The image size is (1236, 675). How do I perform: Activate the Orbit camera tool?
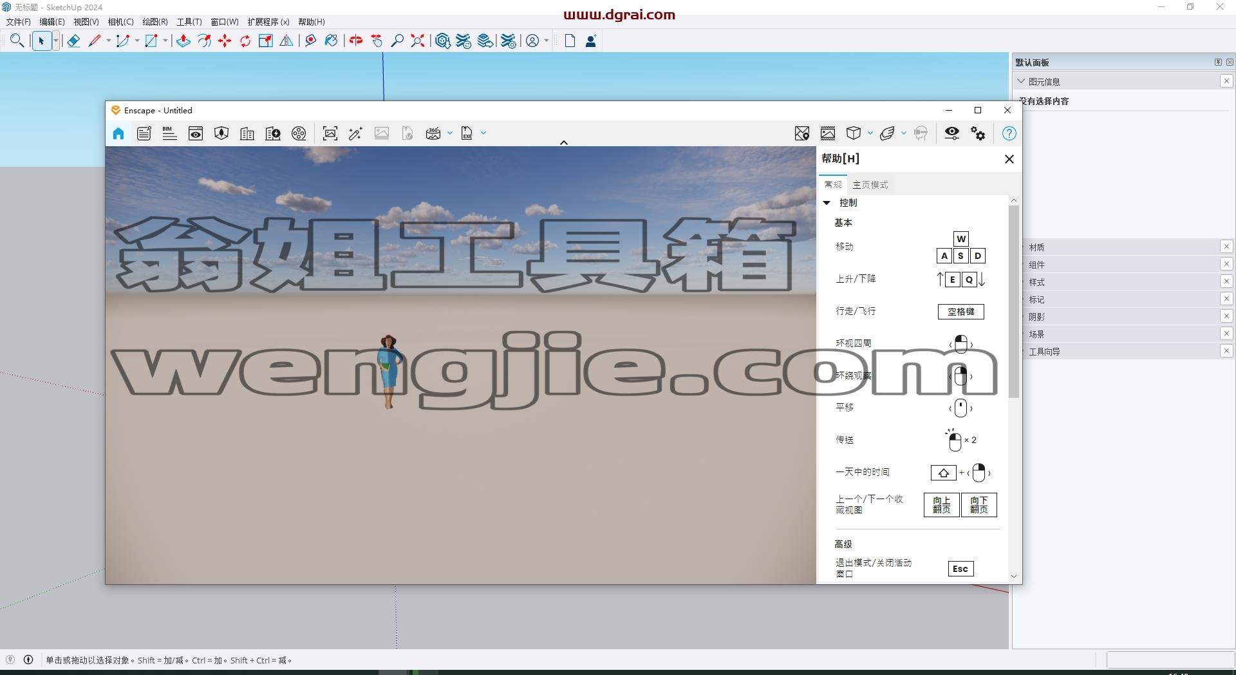tap(356, 41)
